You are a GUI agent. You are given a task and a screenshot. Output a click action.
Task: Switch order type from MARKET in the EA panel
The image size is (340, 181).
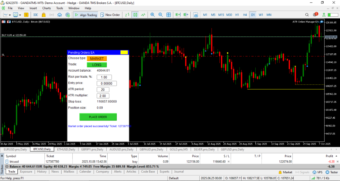coord(97,58)
